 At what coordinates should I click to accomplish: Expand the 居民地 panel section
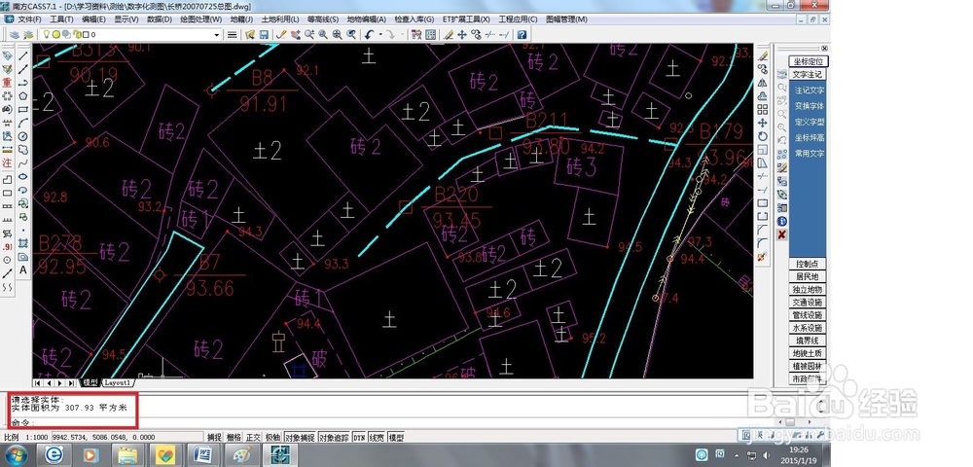coord(808,276)
